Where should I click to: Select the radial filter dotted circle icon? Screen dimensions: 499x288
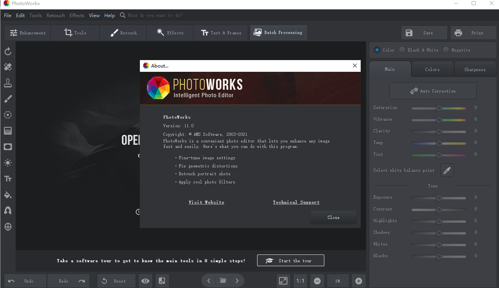(8, 115)
